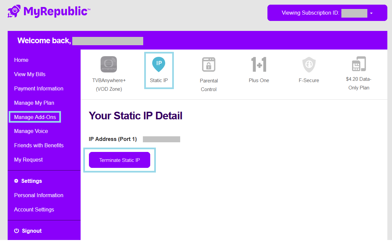Viewport: 392px width, 243px height.
Task: Click the $4.20 Data-Only Plan label
Action: (x=359, y=83)
